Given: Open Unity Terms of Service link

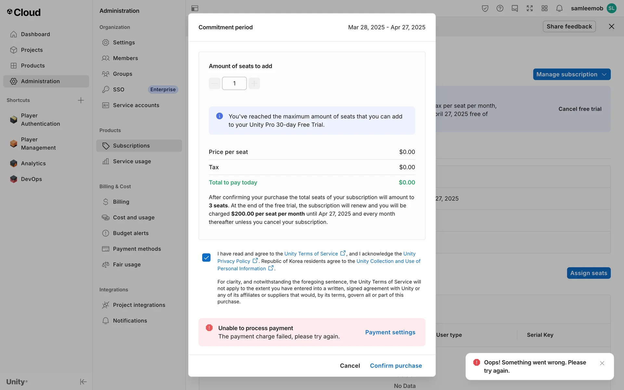Looking at the screenshot, I should coord(311,254).
